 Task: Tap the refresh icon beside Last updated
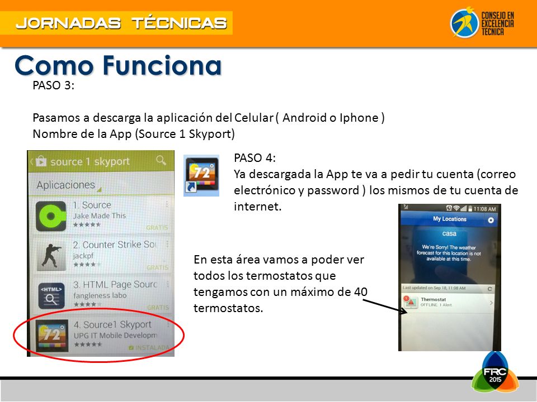(490, 289)
